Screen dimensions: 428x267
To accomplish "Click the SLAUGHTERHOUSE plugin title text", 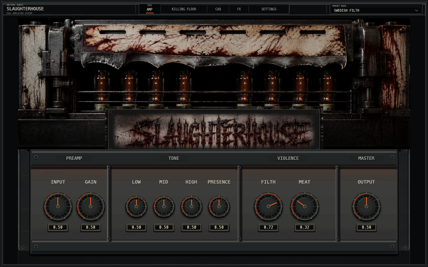I will pos(25,9).
